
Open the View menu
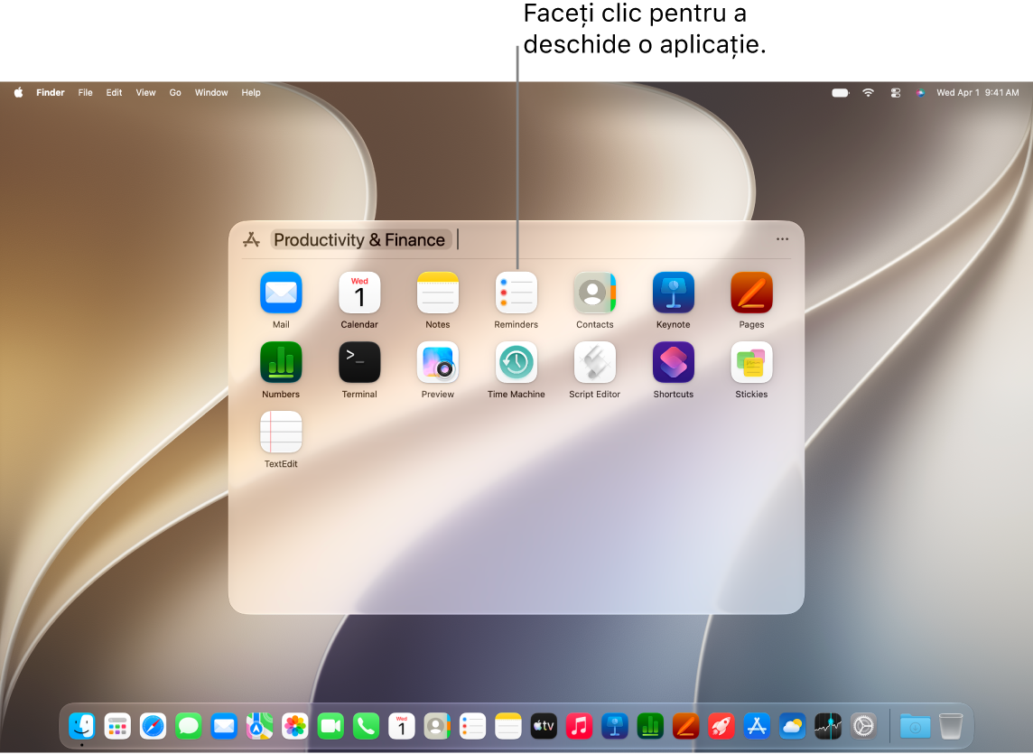coord(145,93)
